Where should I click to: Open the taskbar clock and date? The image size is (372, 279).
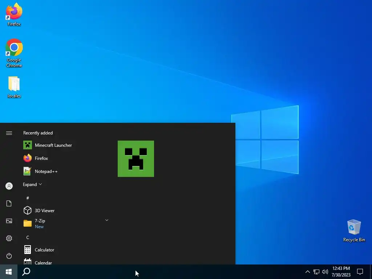pos(341,272)
